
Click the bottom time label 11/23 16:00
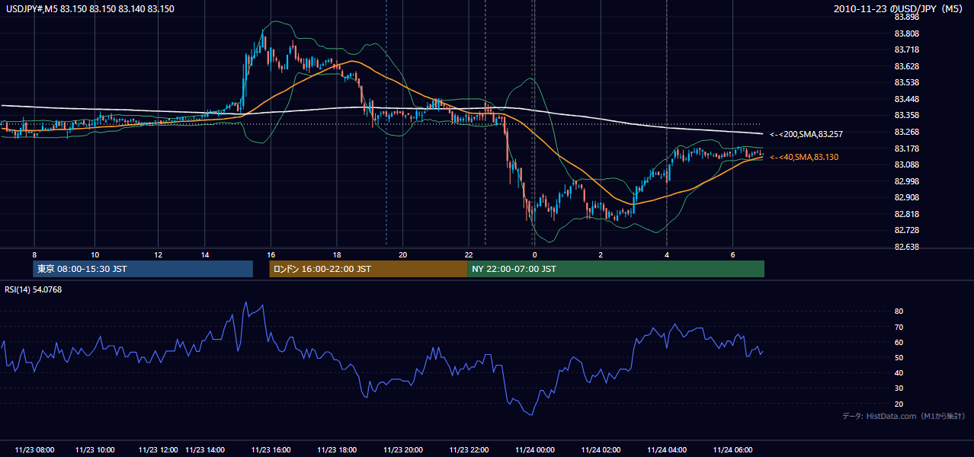[x=271, y=449]
